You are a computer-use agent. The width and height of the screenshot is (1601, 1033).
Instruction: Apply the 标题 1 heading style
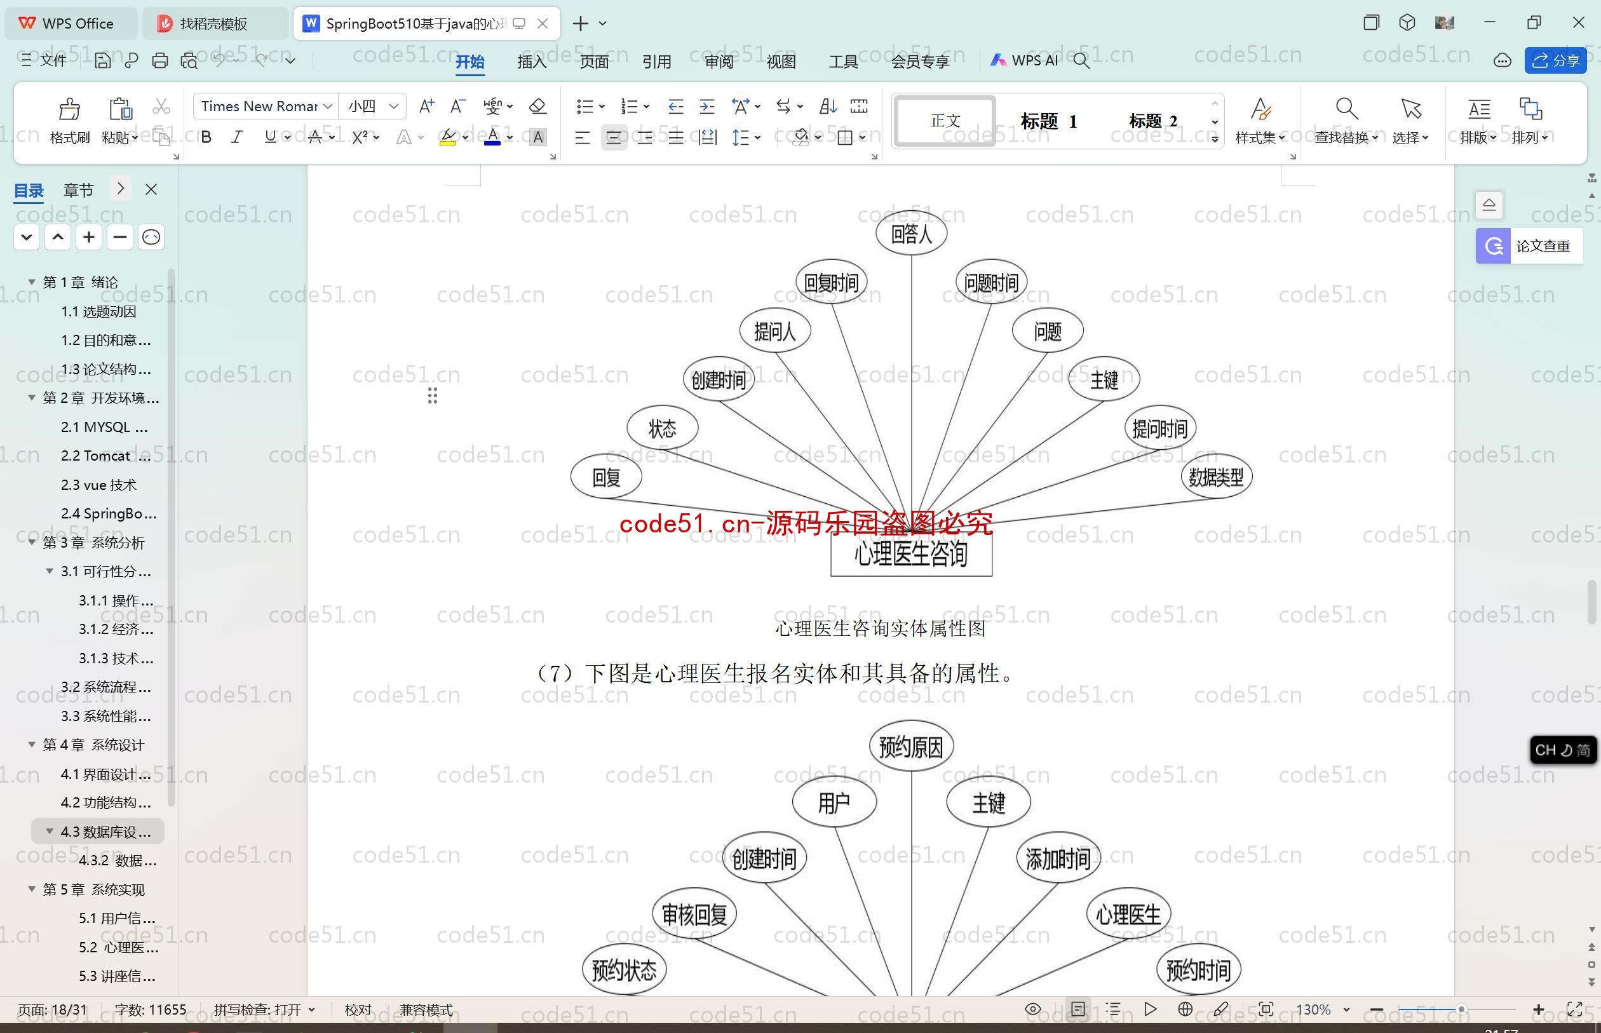[1048, 121]
